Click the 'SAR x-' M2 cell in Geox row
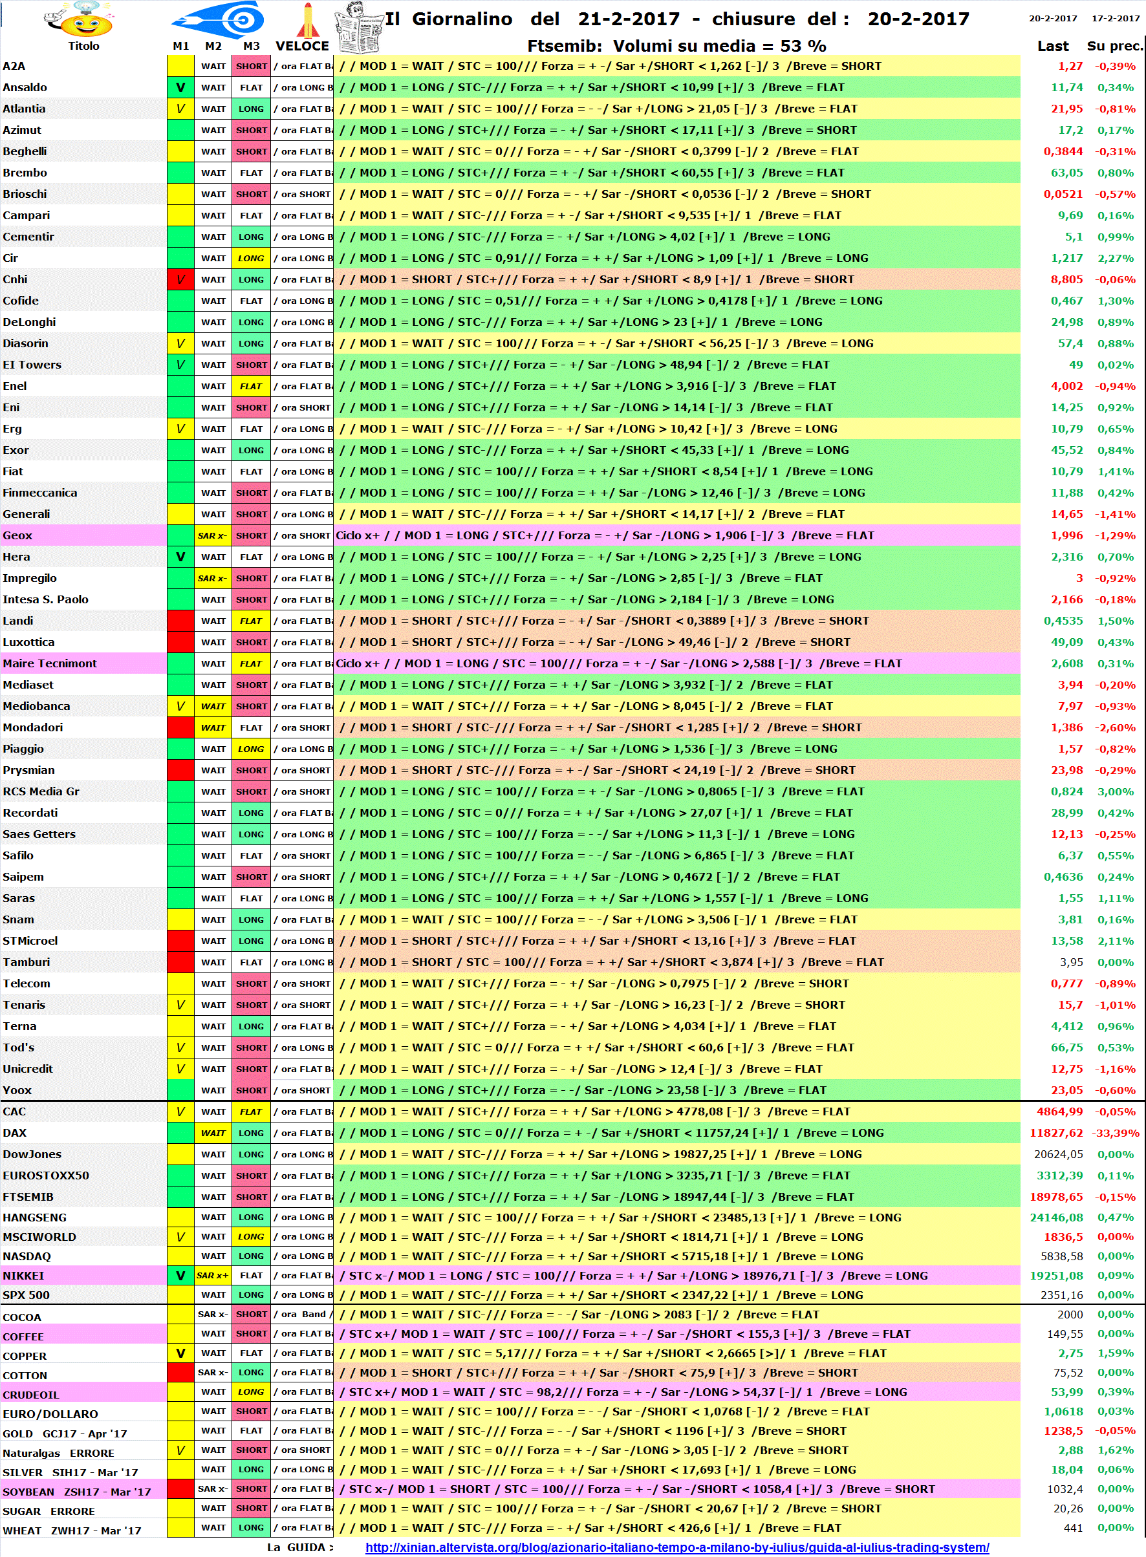 pos(212,535)
